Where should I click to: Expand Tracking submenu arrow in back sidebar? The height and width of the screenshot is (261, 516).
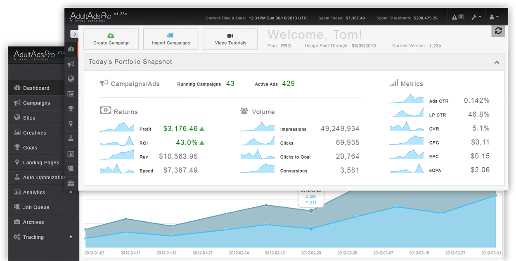coord(71,237)
